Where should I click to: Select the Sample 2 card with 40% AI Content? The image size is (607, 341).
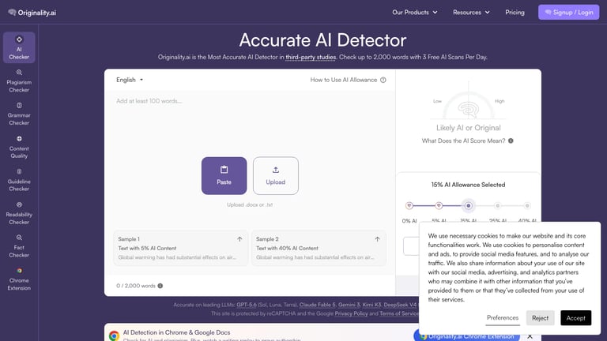click(x=319, y=248)
